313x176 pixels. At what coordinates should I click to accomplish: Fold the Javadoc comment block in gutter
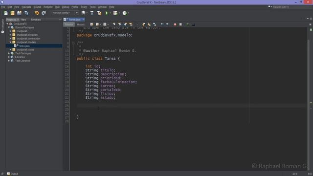pos(73,43)
